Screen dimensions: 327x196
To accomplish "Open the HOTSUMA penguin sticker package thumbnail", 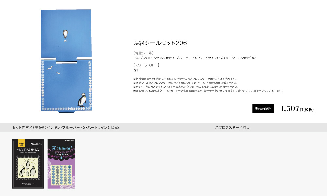I will pos(28,164).
